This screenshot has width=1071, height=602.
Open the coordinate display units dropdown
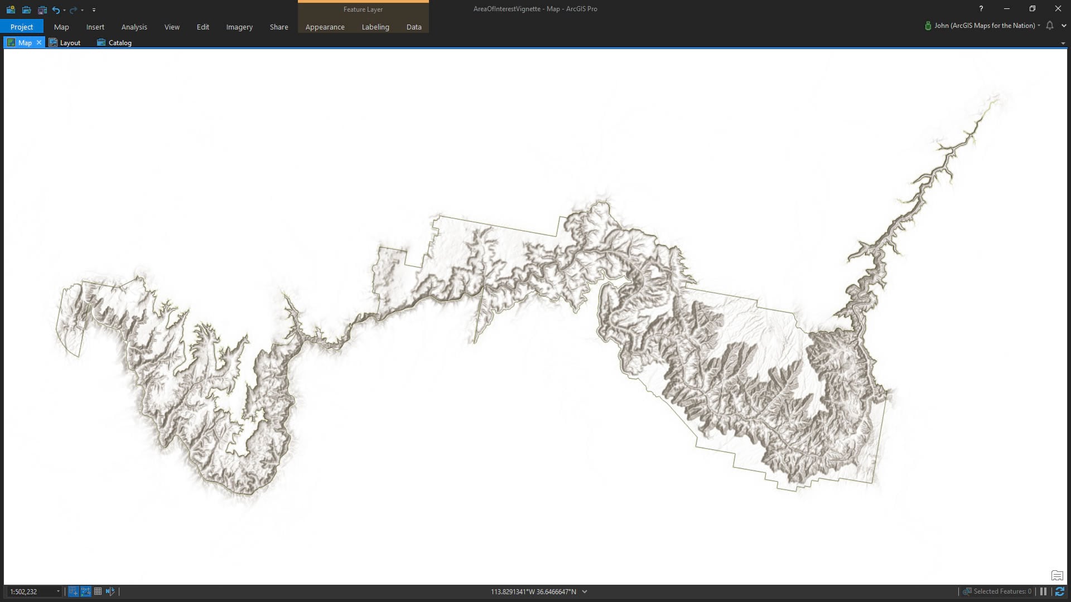point(585,591)
